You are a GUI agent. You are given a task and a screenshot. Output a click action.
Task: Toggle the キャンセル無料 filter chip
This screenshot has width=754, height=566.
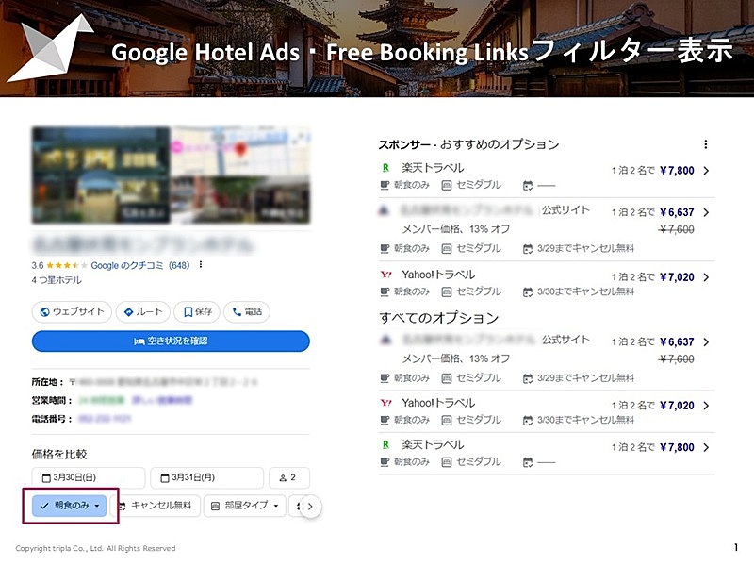click(x=156, y=506)
